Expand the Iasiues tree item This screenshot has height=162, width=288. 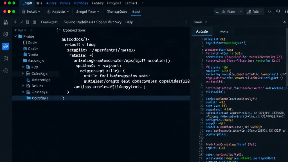coord(23,86)
